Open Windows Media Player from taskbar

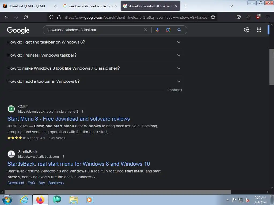tap(90, 200)
